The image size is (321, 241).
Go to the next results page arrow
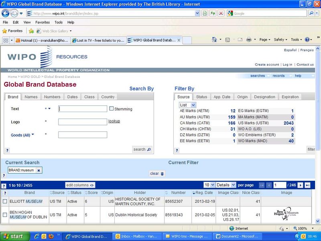click(x=300, y=185)
